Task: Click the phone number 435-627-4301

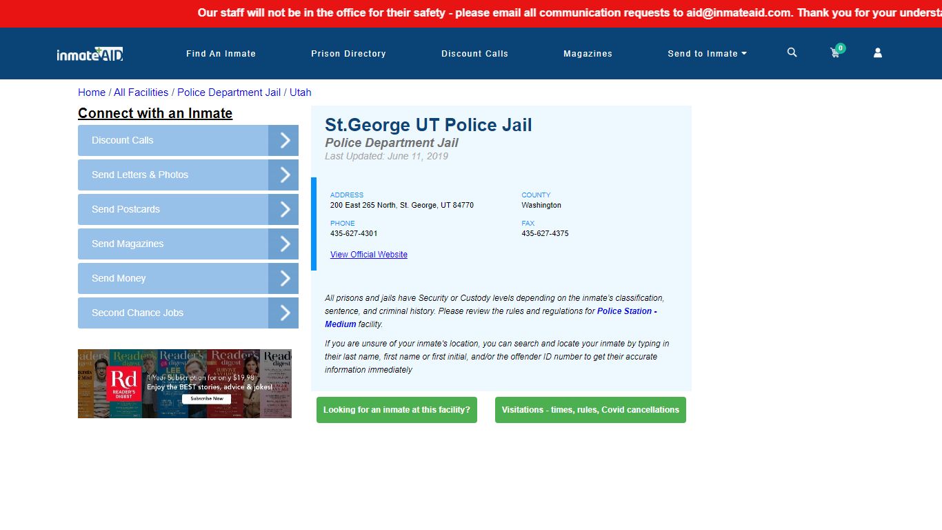Action: pyautogui.click(x=354, y=234)
